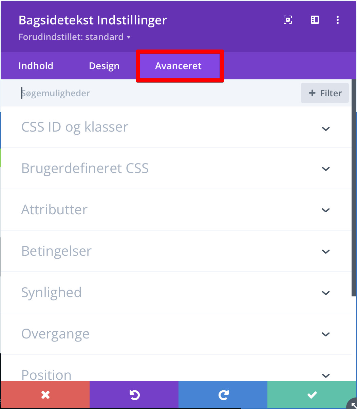The height and width of the screenshot is (409, 357).
Task: Save changes with the green checkmark
Action: pyautogui.click(x=312, y=395)
